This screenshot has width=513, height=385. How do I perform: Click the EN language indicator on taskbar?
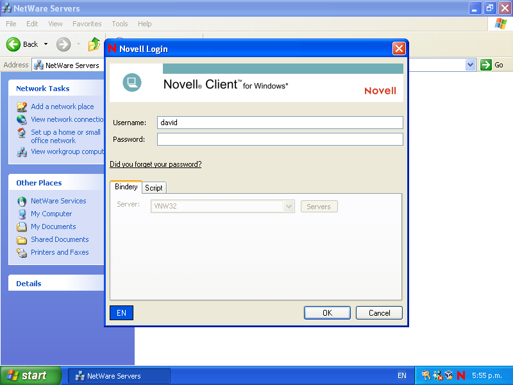point(402,375)
